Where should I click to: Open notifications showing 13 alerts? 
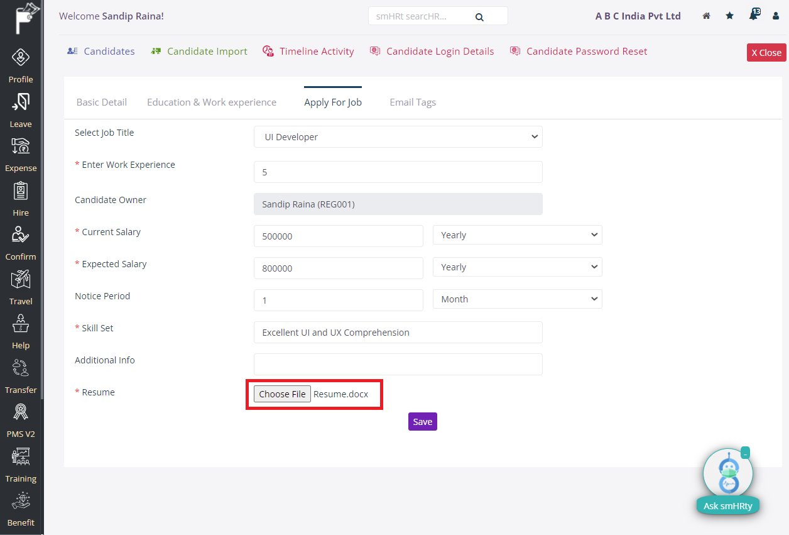(x=753, y=16)
